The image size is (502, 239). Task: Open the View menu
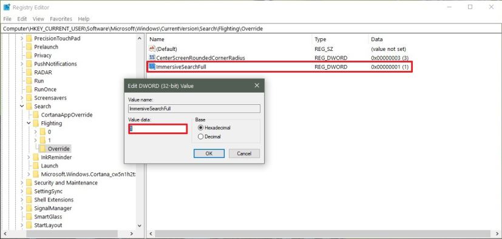click(x=38, y=19)
